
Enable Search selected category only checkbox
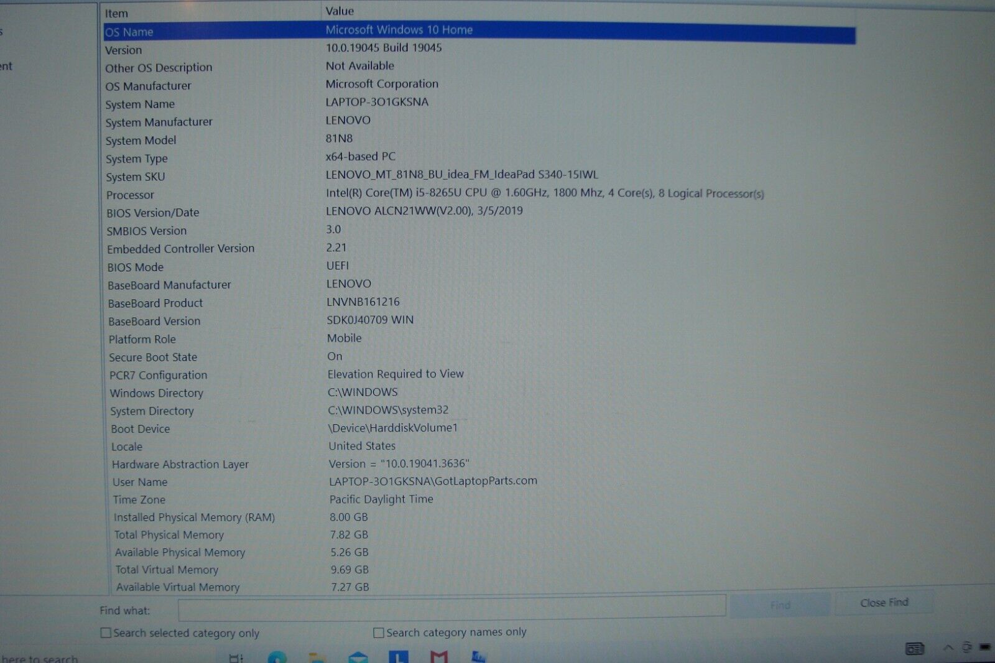106,633
